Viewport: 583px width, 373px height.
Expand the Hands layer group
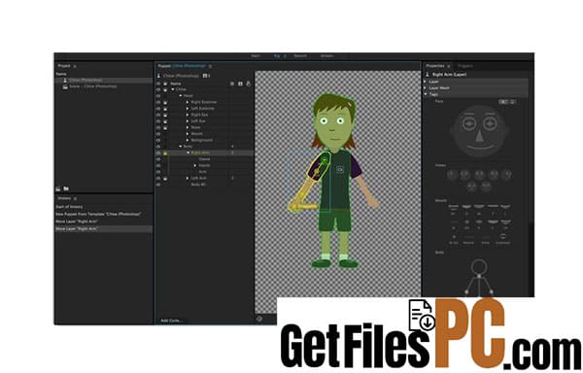[x=195, y=166]
